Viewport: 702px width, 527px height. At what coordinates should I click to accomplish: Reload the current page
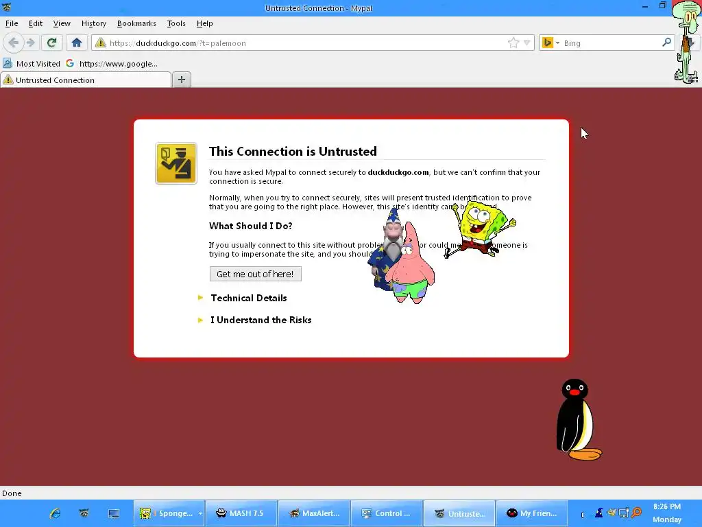coord(51,43)
